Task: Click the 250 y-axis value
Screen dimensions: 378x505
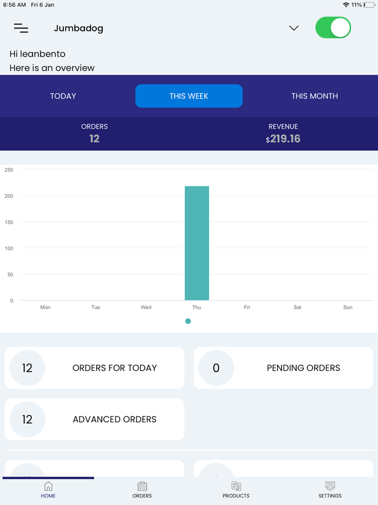Action: (9, 170)
